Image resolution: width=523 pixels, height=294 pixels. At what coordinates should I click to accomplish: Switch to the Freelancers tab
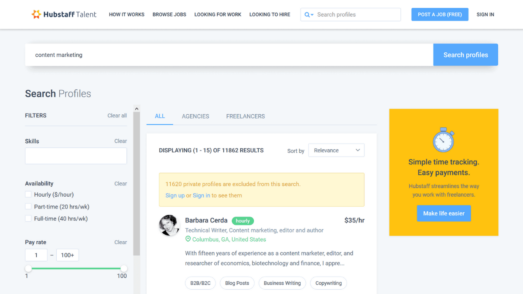point(246,116)
